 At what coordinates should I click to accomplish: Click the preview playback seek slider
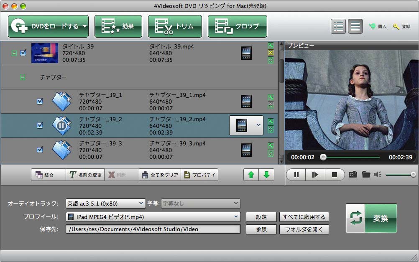tap(350, 158)
